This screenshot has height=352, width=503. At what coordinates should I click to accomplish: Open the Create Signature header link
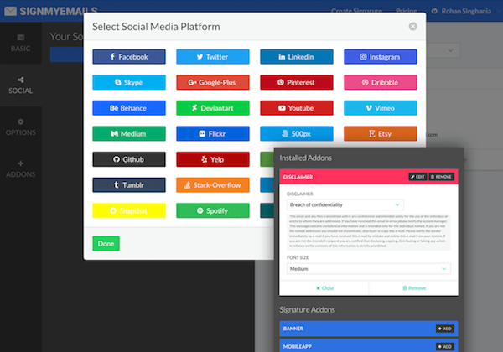(x=357, y=11)
